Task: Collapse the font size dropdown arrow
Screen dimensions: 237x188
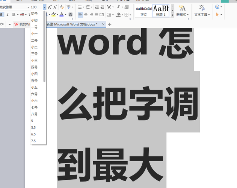Action: point(44,7)
